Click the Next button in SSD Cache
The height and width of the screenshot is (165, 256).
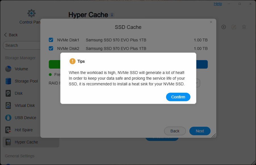[200, 131]
